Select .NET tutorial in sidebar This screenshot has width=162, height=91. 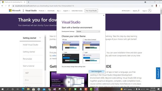tap(27, 73)
